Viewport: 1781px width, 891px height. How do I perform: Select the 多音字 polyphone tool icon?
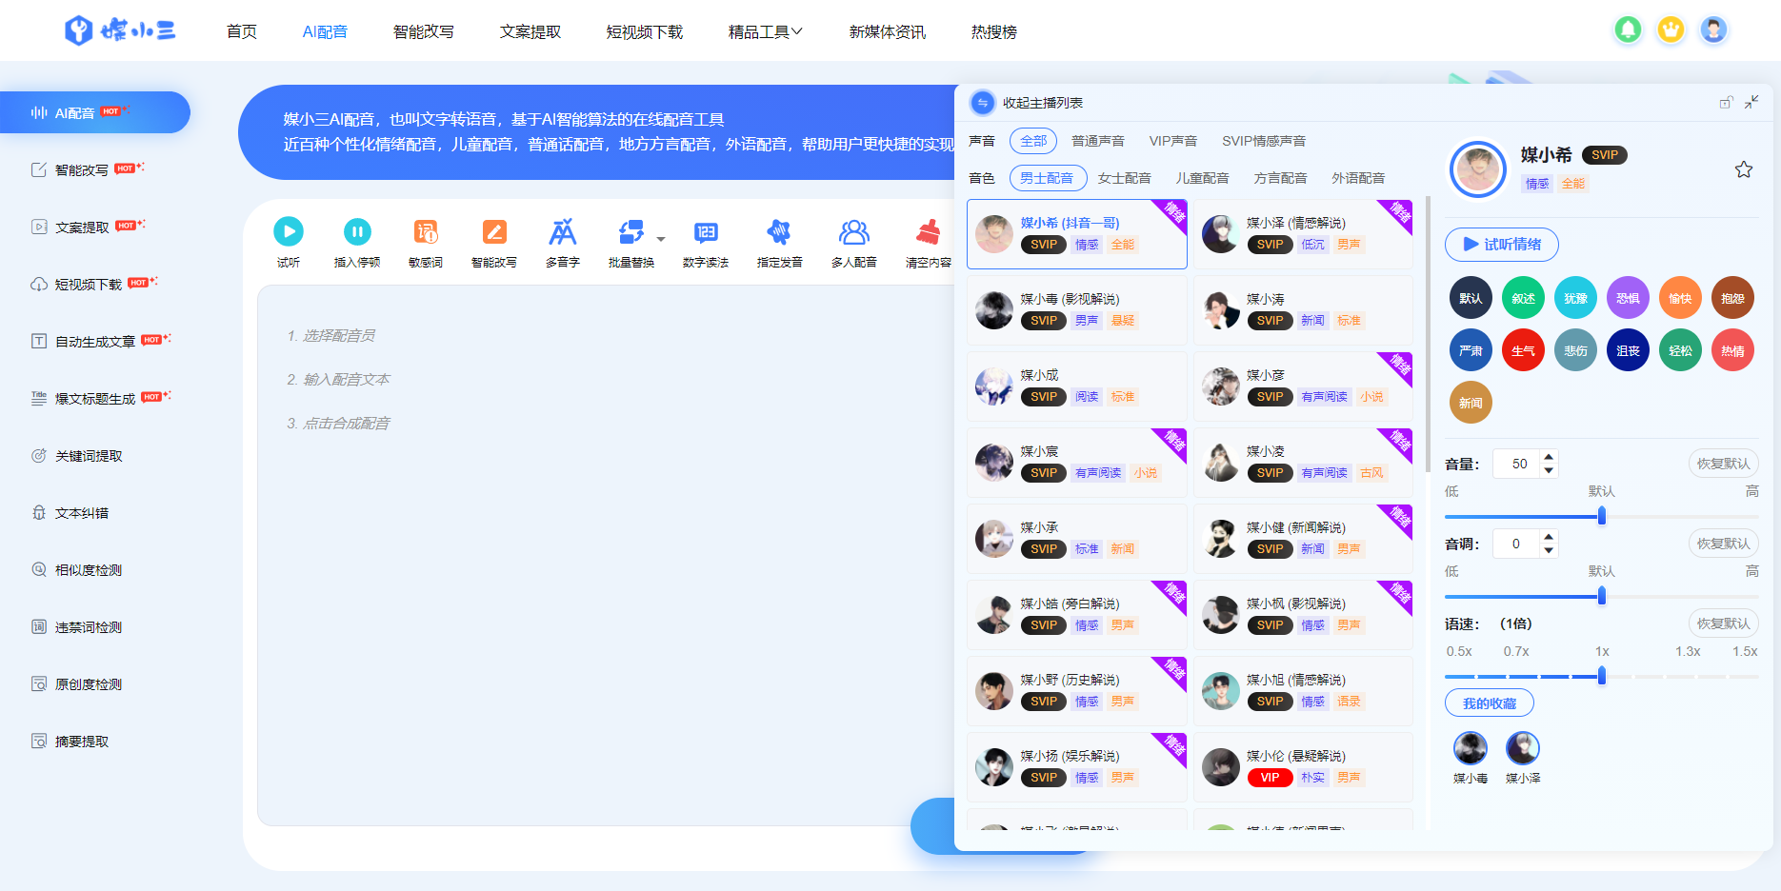point(563,232)
